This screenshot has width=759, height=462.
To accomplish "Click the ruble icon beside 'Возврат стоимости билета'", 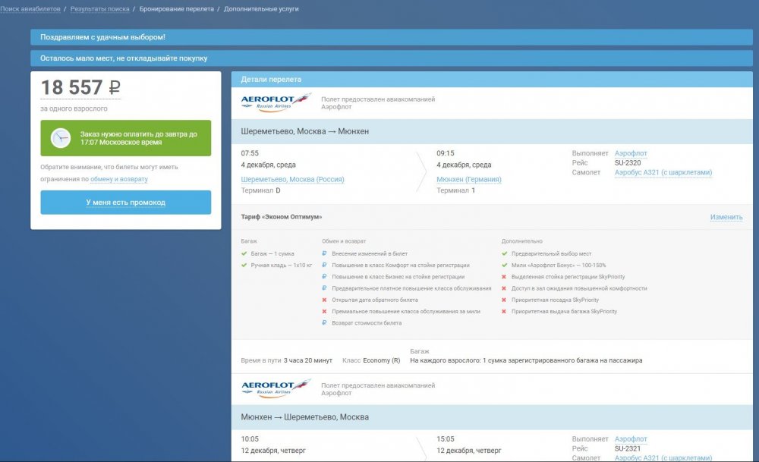I will [324, 322].
